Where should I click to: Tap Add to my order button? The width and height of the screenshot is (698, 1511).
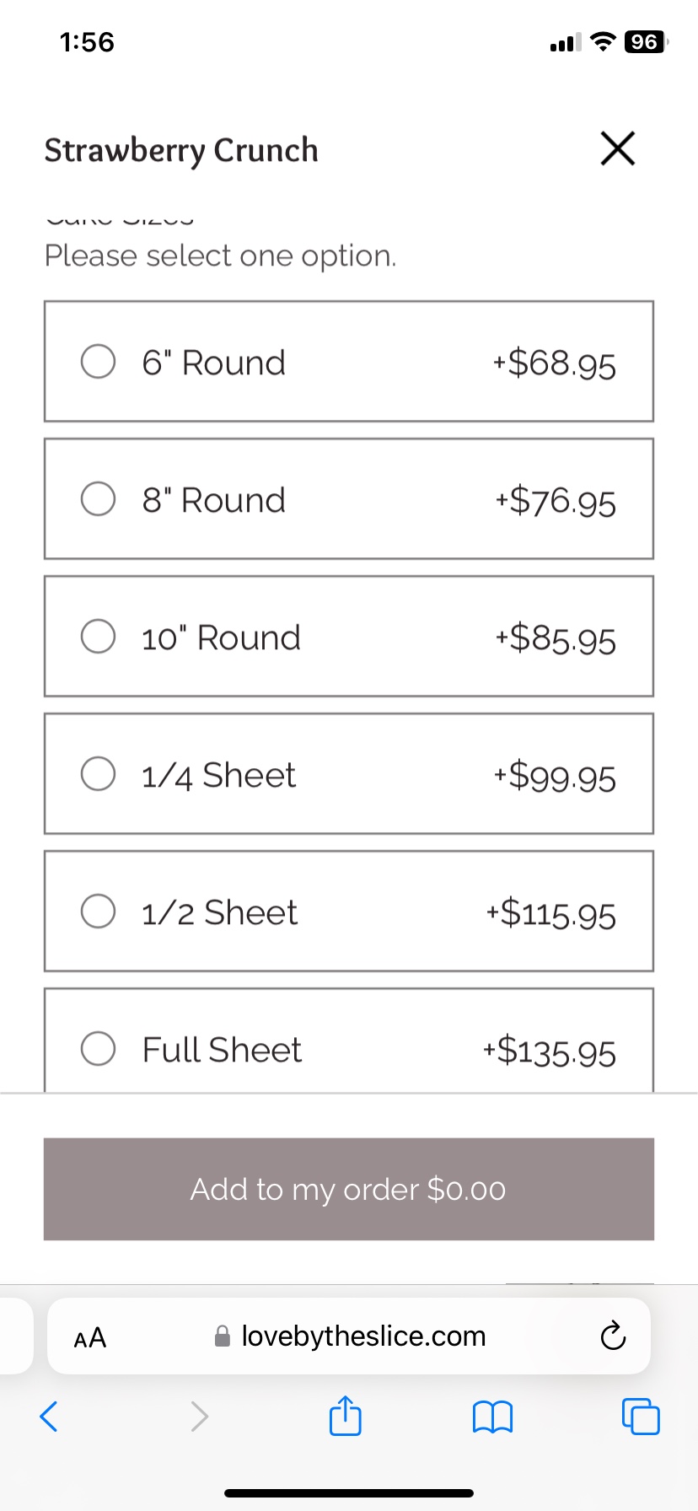tap(349, 1189)
